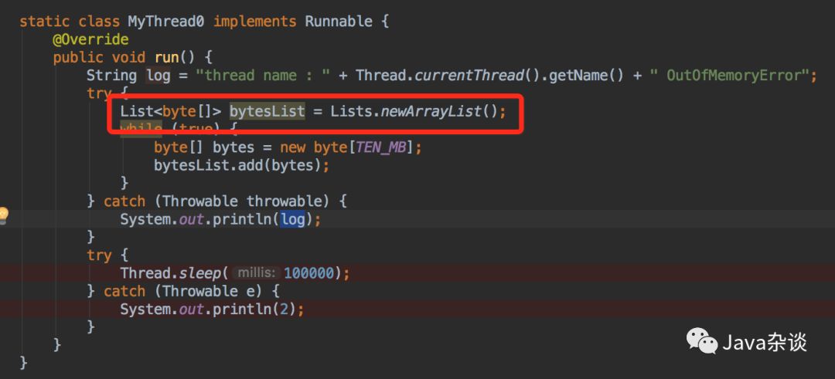
Task: Click the System.out.println(2) statement
Action: [212, 310]
